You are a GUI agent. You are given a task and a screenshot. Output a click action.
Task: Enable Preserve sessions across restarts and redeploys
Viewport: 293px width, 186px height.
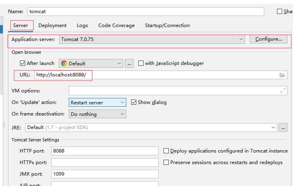point(166,163)
